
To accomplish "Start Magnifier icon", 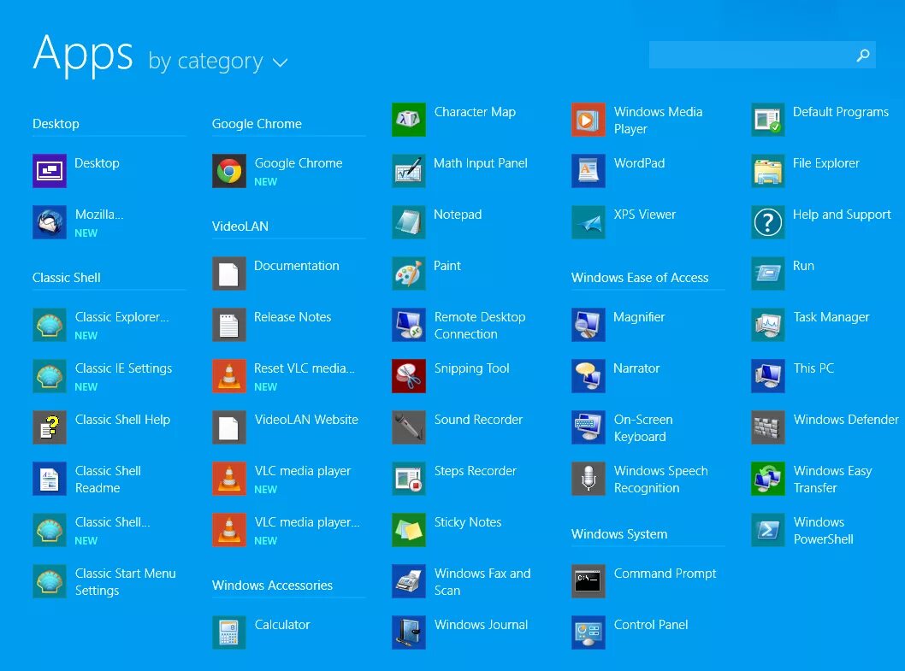I will click(x=589, y=325).
